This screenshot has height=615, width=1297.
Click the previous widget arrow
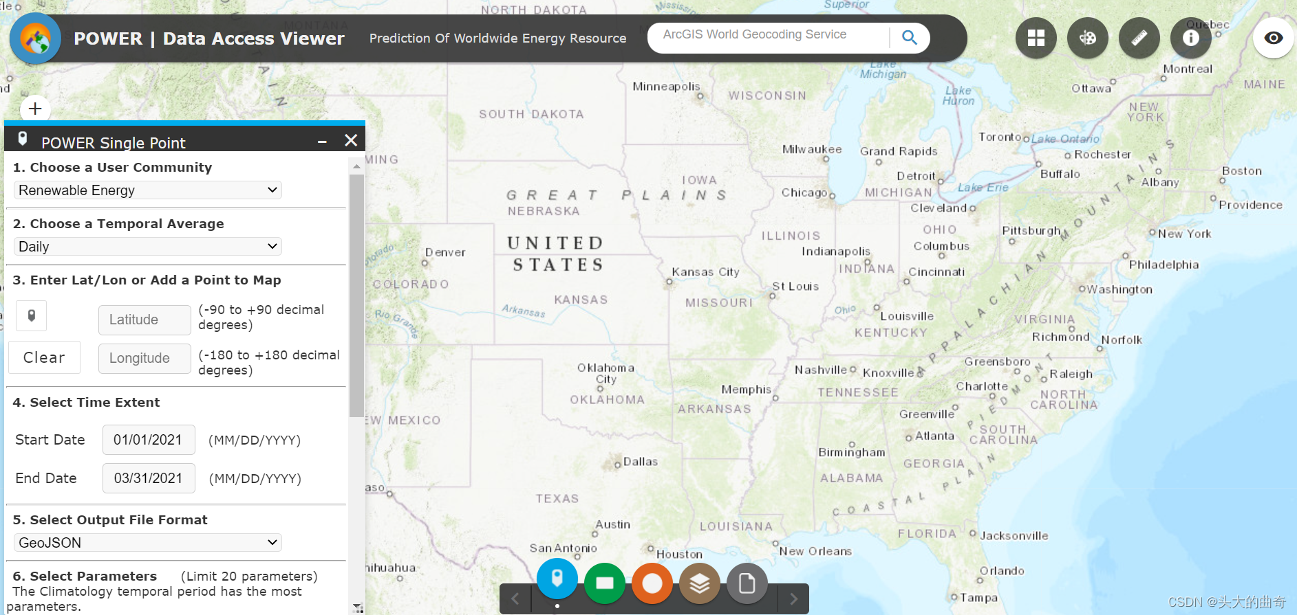515,599
